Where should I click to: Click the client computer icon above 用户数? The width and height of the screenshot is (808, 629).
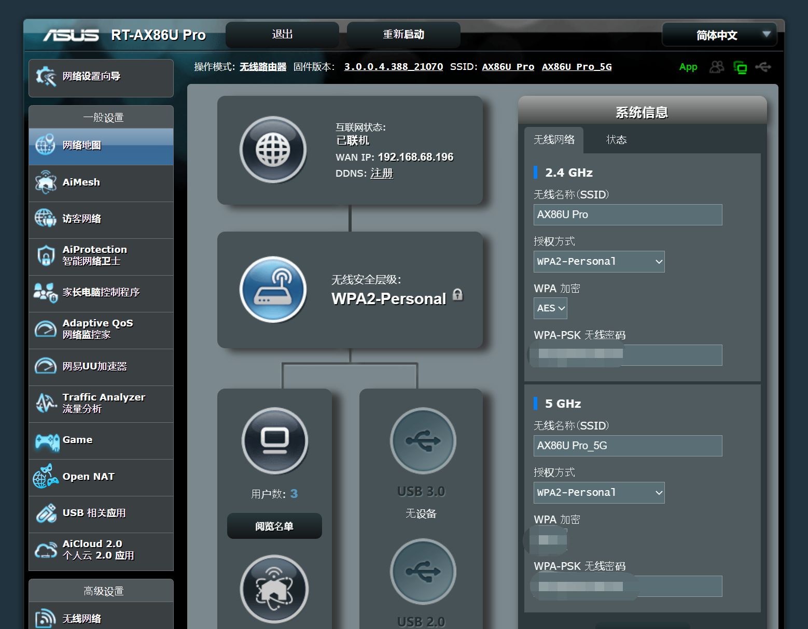[x=274, y=441]
